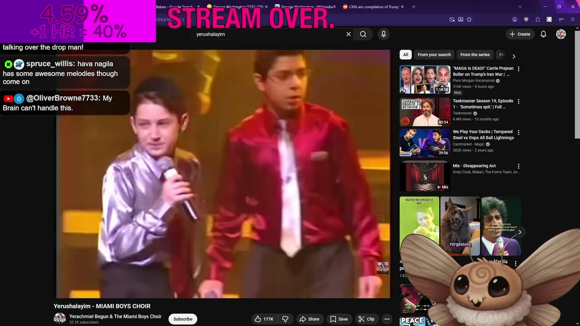Open more actions ellipsis below the video
The image size is (580, 326).
(x=387, y=319)
